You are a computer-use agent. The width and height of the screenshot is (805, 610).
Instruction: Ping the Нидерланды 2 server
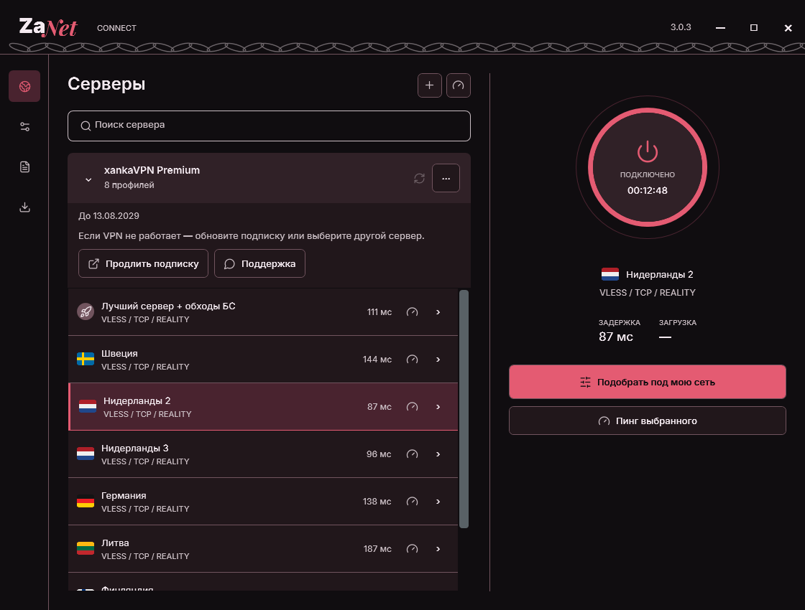[413, 407]
